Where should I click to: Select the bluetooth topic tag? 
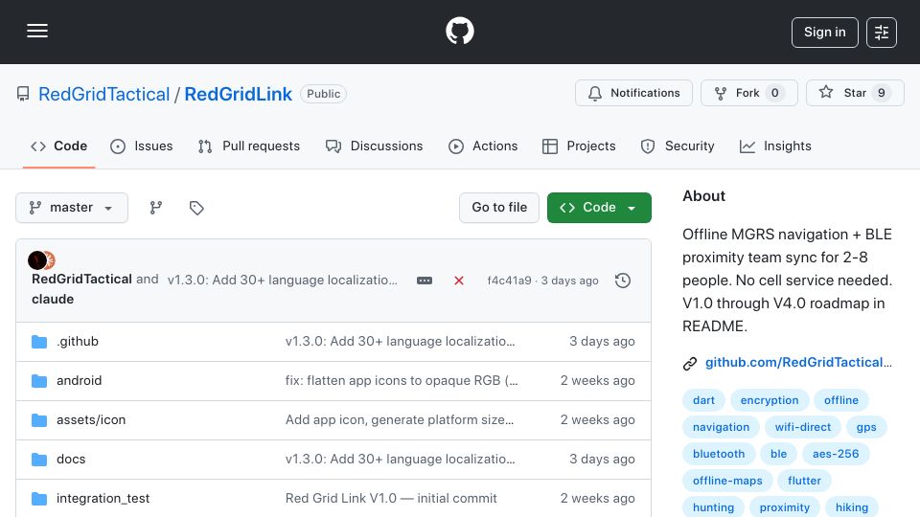(718, 454)
